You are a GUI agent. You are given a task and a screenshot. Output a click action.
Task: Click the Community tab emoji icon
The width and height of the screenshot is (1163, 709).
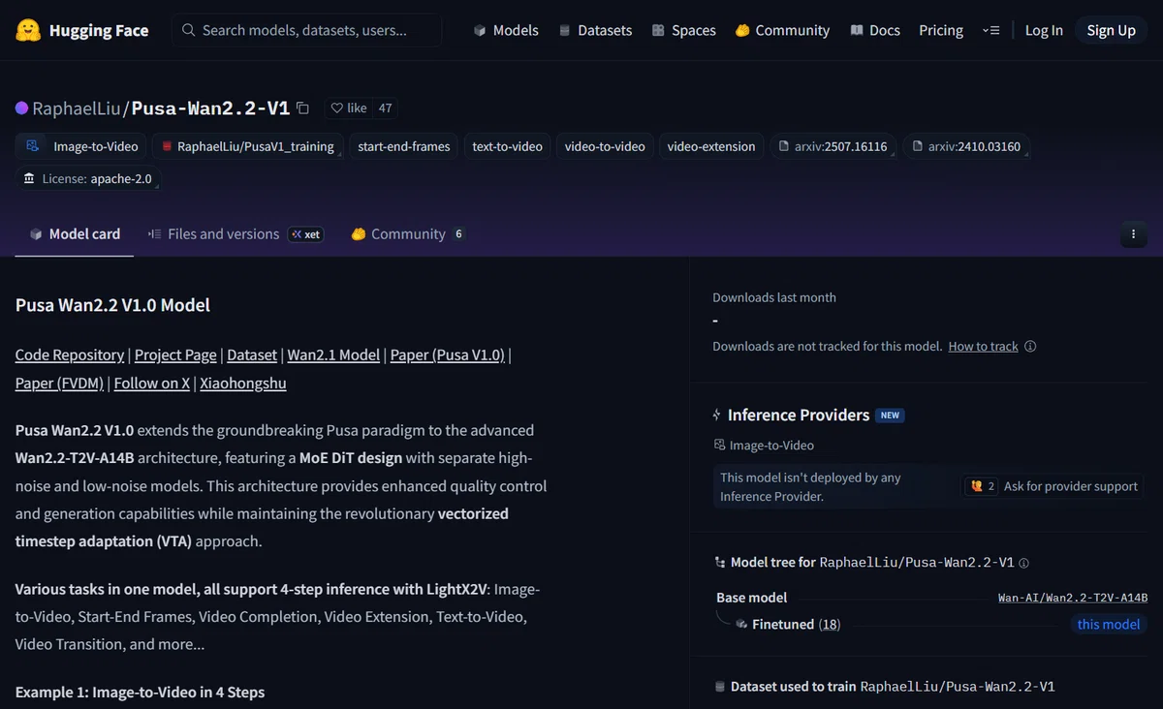(359, 233)
